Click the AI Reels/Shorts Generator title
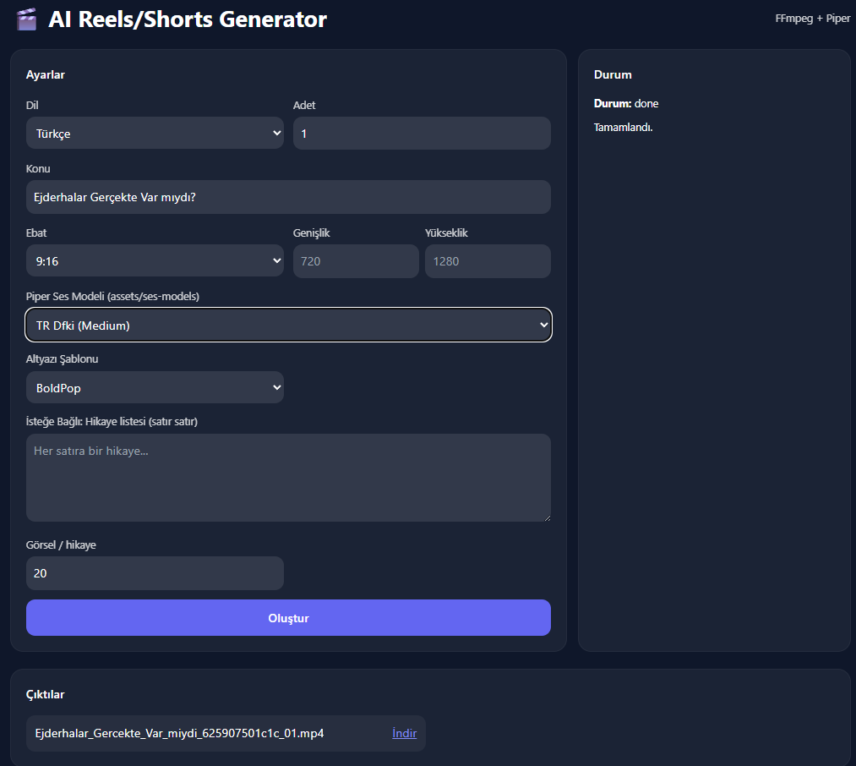 188,19
